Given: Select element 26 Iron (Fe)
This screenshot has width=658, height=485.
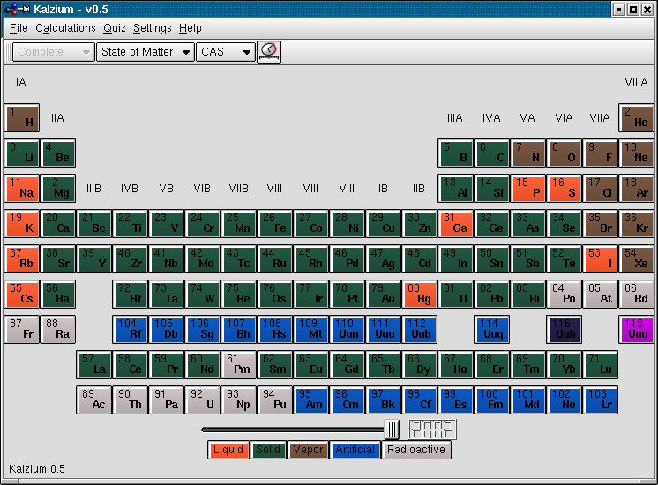Looking at the screenshot, I should (x=274, y=223).
